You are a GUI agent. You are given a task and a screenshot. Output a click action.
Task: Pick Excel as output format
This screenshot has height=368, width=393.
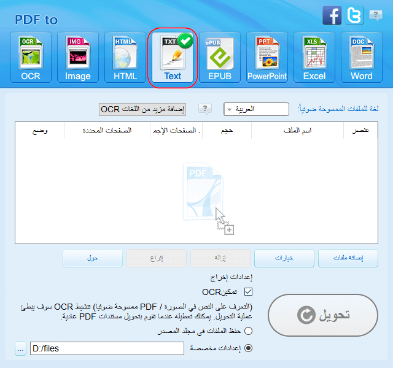point(314,58)
